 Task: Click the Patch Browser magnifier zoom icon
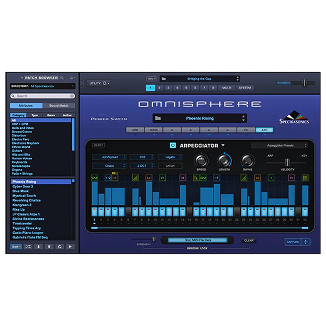tap(62, 78)
